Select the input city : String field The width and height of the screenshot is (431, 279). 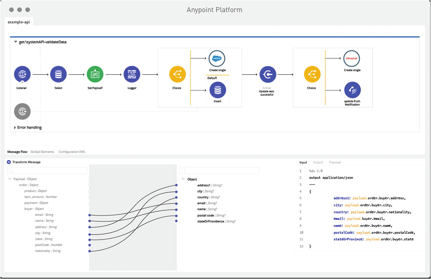[43, 233]
